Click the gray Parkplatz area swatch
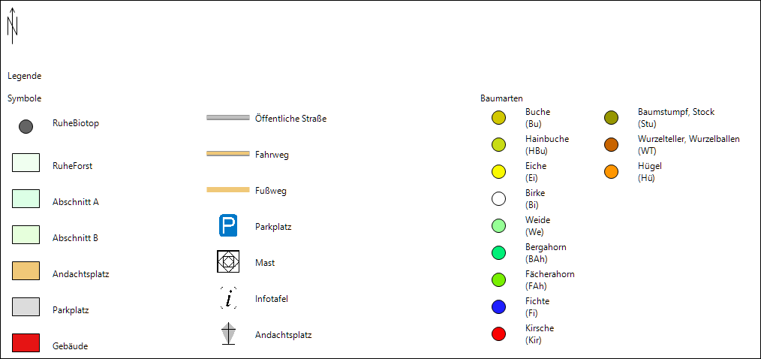Image resolution: width=761 pixels, height=359 pixels. [x=26, y=306]
